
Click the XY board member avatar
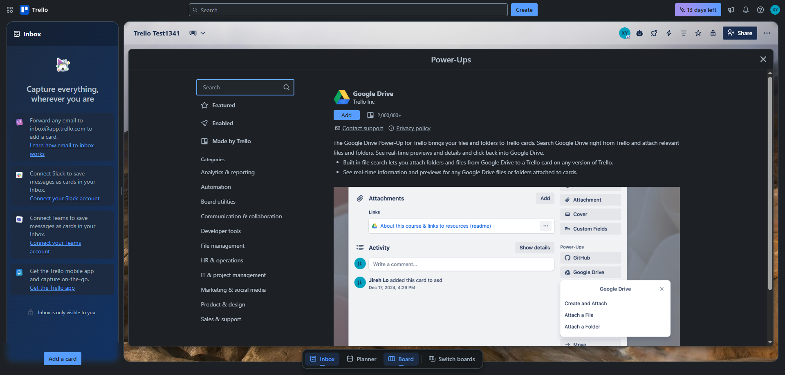pyautogui.click(x=625, y=33)
